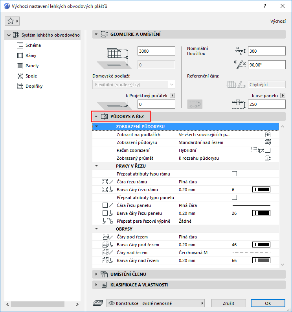Click the Čára řezu rámu line sample

pos(252,182)
